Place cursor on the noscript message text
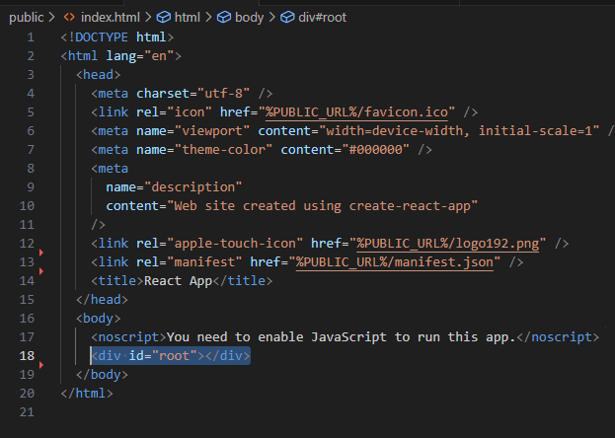The width and height of the screenshot is (615, 438). point(341,336)
